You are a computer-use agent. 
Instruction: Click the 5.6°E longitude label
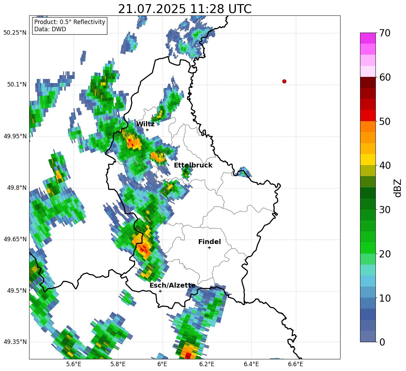pyautogui.click(x=74, y=364)
